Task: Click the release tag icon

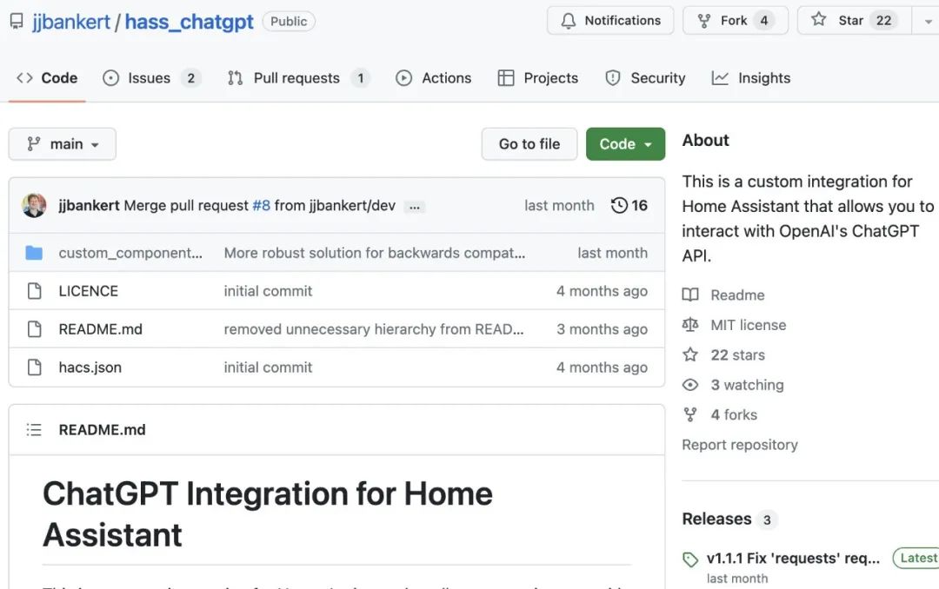Action: click(690, 559)
